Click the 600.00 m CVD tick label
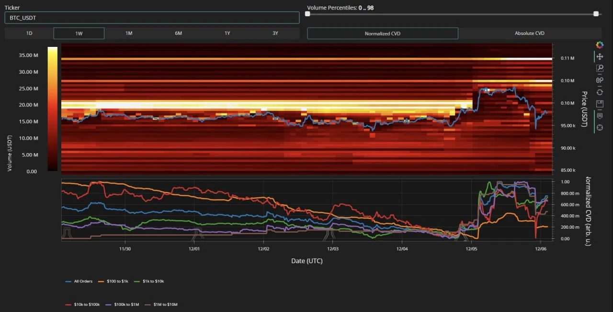This screenshot has height=312, width=613. (570, 205)
